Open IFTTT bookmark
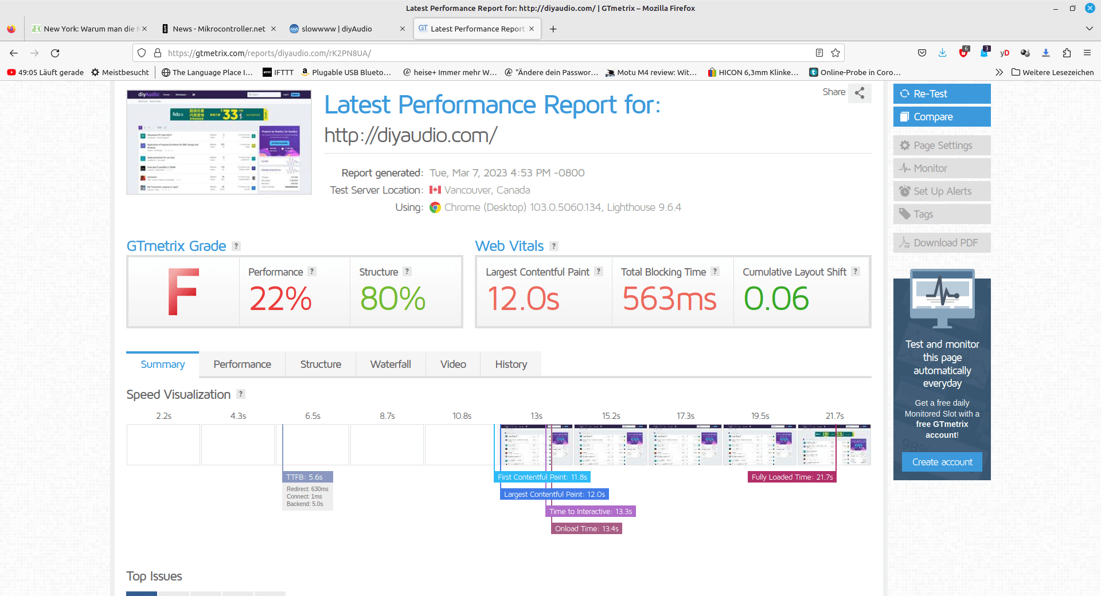 point(278,72)
